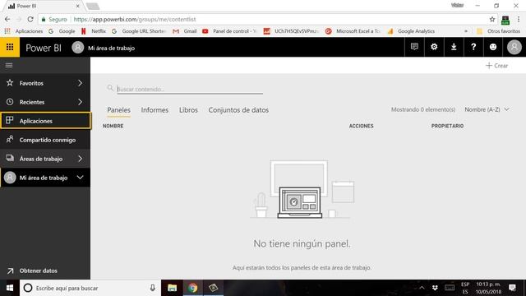Click the search magnifier icon
This screenshot has height=296, width=526.
pos(110,88)
